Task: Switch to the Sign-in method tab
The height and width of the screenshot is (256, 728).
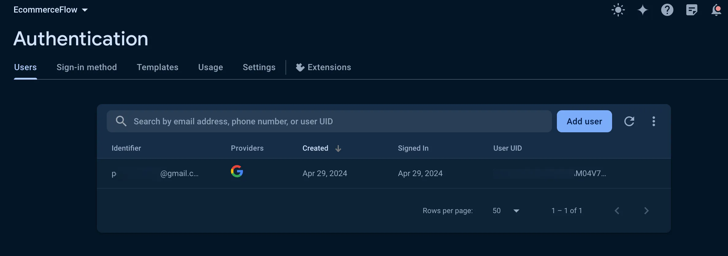Action: (86, 67)
